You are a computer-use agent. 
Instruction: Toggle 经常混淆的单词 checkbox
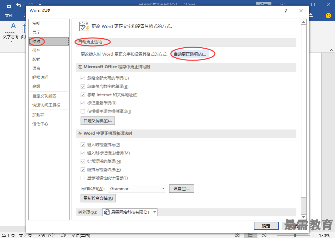(x=83, y=161)
